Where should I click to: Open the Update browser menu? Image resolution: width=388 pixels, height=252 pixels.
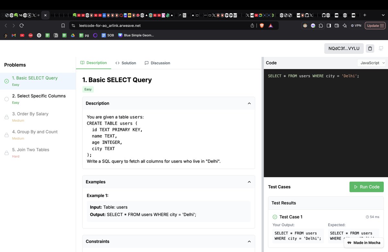tap(375, 26)
